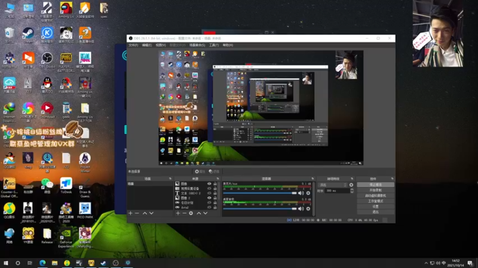
Task: Toggle lock on first 图像 source
Action: (215, 184)
